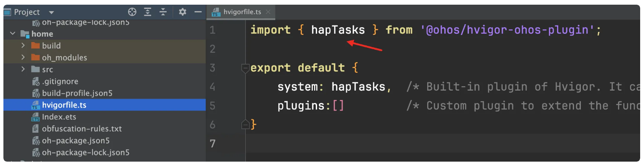Hide the Project panel with minus icon
The width and height of the screenshot is (644, 168).
point(198,12)
